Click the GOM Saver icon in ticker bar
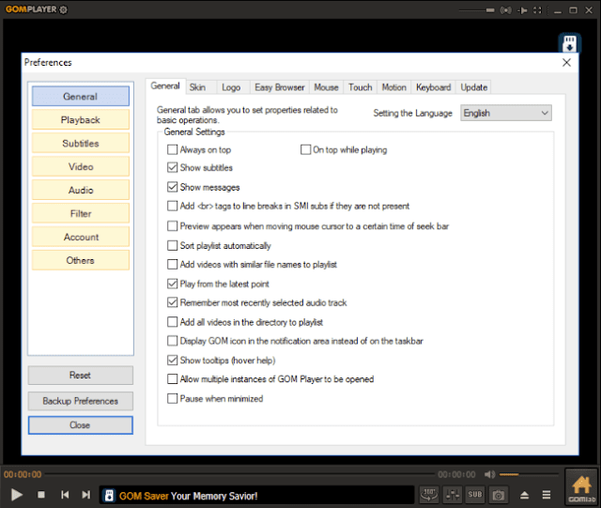The height and width of the screenshot is (508, 601). coord(109,496)
